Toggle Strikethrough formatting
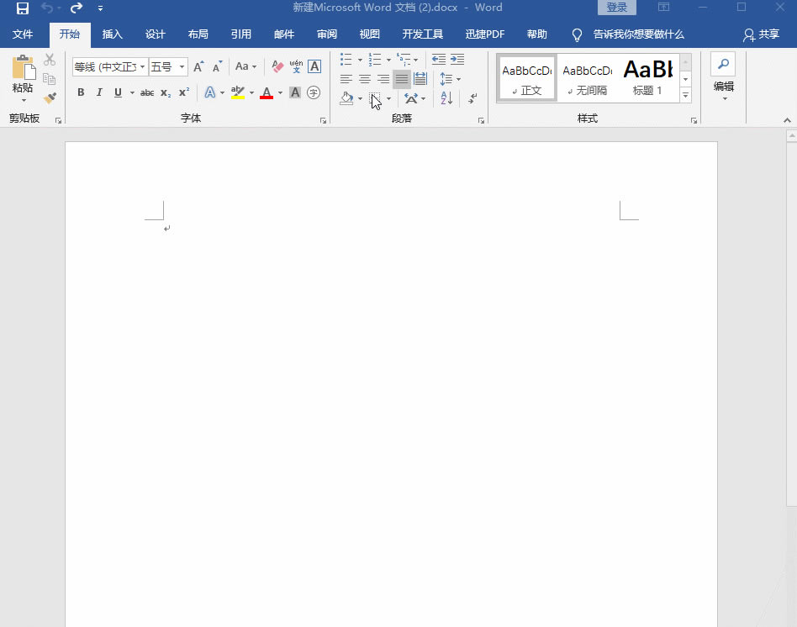 pos(147,92)
